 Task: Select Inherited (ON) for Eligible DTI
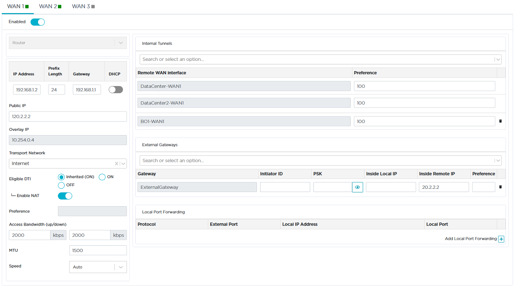pos(61,177)
